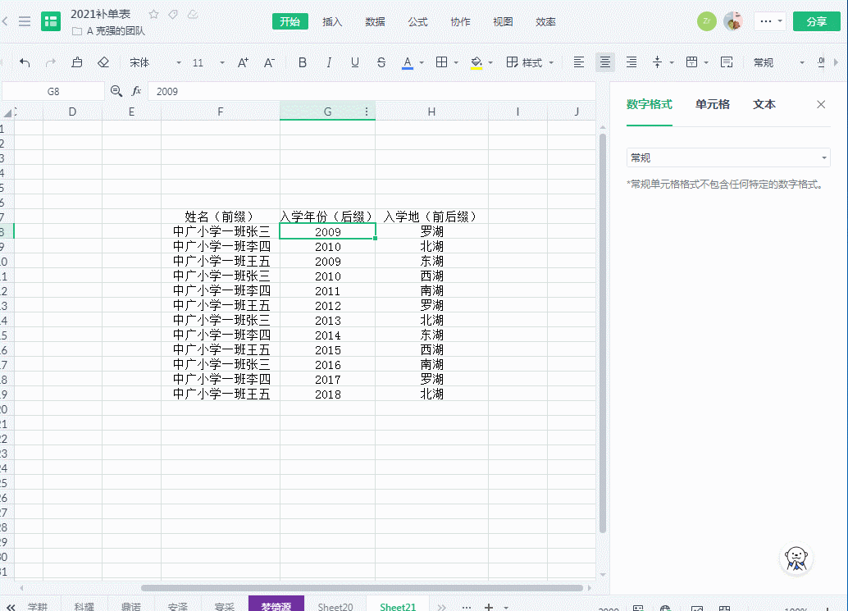This screenshot has height=611, width=848.
Task: Switch to the 视图 tab
Action: tap(503, 21)
